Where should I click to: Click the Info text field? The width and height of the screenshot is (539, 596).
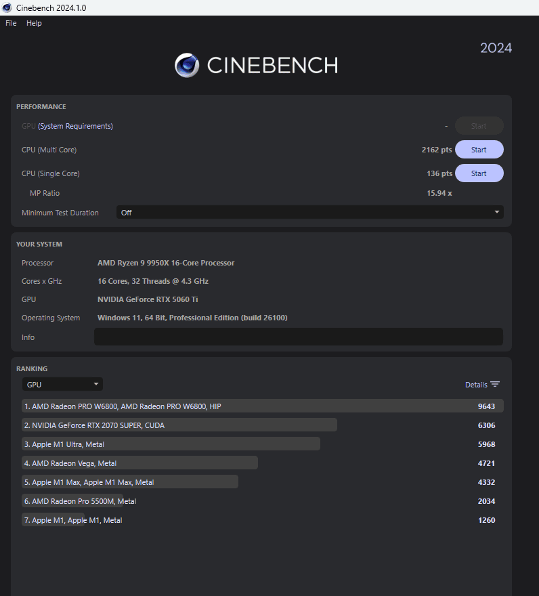(x=299, y=337)
